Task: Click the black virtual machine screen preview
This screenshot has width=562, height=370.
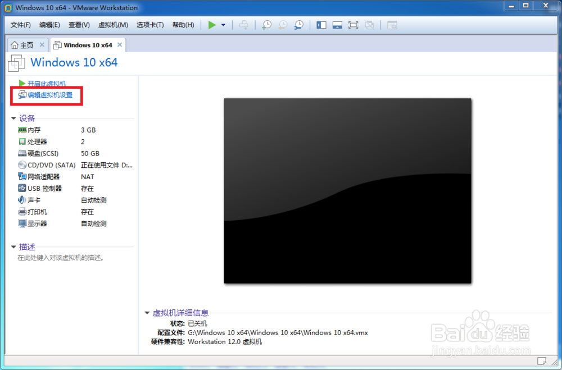Action: click(347, 190)
